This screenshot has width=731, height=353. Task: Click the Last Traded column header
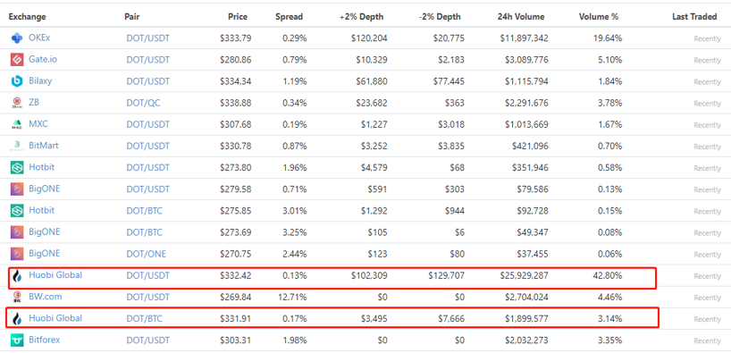pyautogui.click(x=694, y=17)
